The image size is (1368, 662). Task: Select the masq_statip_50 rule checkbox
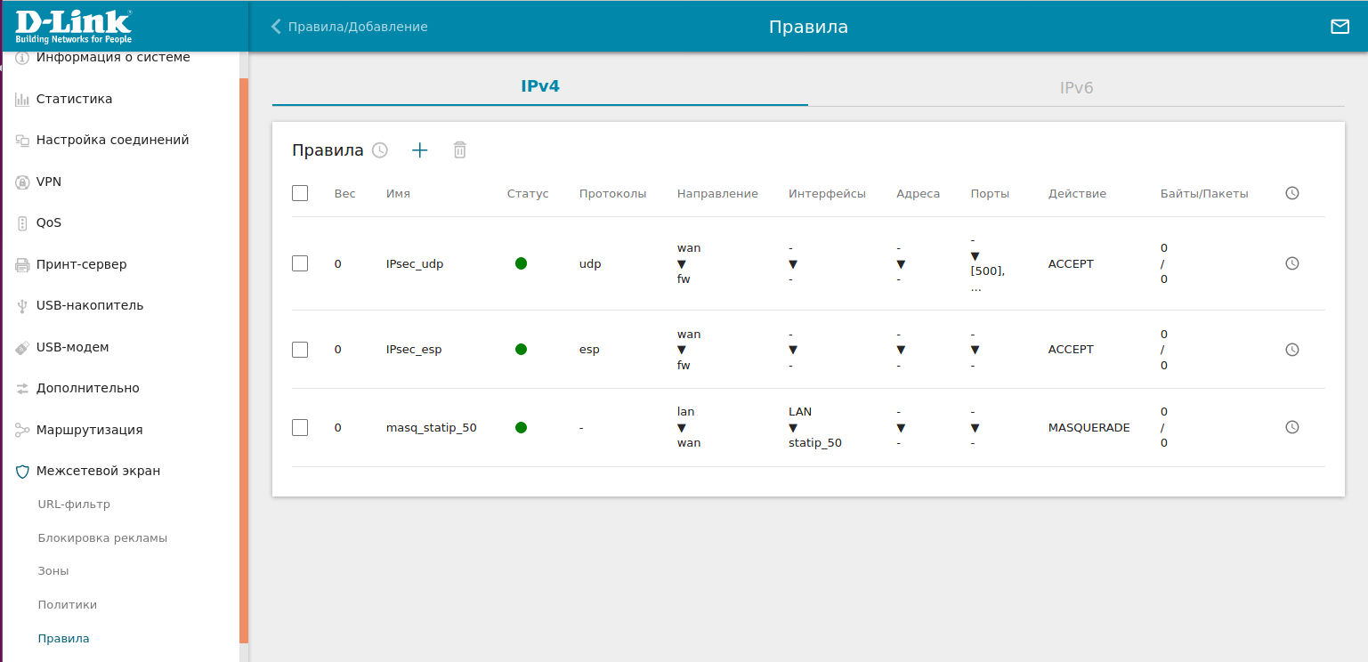pos(300,427)
